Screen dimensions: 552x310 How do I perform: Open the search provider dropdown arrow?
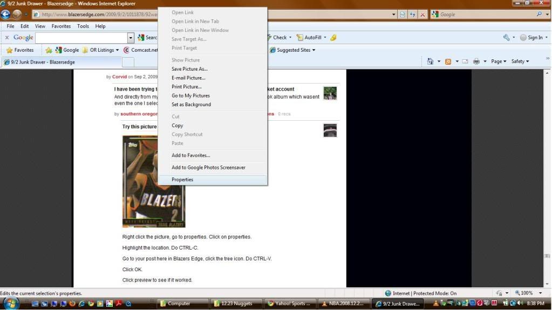pyautogui.click(x=547, y=15)
